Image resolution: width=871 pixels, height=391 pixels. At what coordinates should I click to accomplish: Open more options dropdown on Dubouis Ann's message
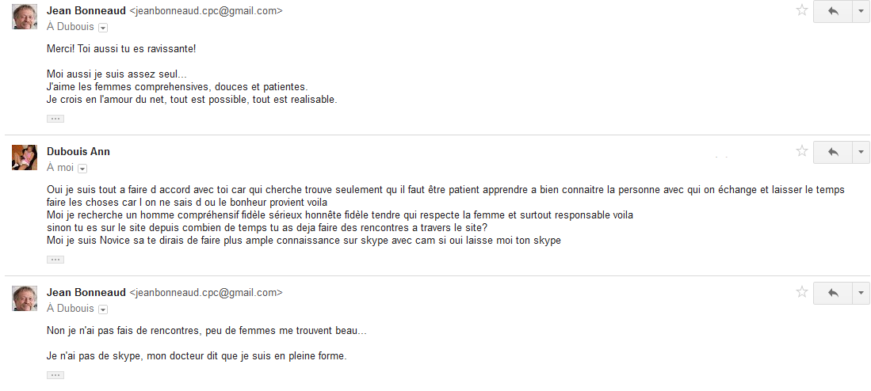(x=861, y=151)
